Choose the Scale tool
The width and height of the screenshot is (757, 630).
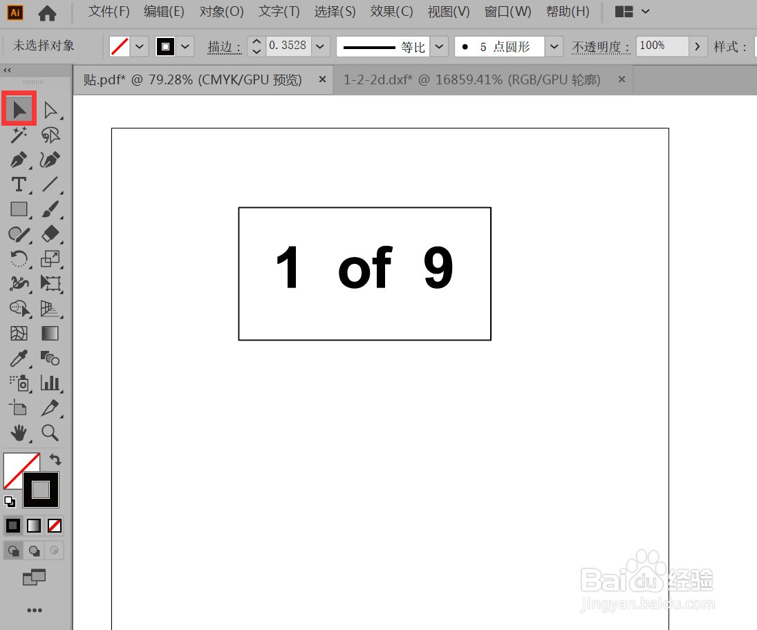click(x=50, y=259)
